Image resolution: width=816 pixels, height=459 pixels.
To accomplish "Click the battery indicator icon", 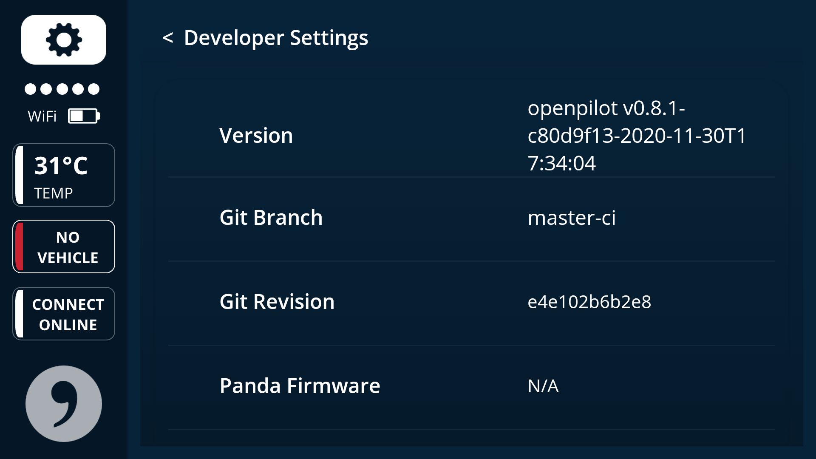I will (x=83, y=115).
